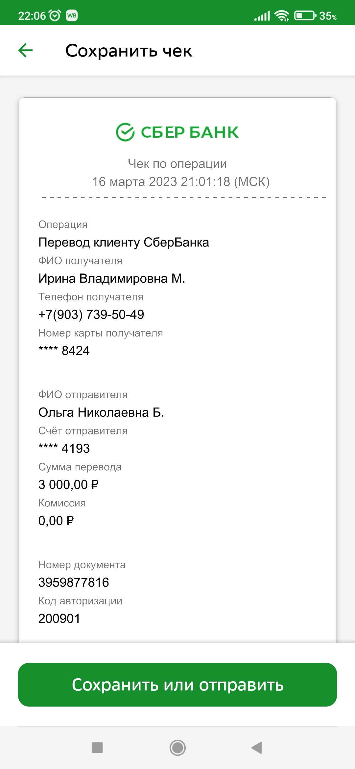Viewport: 355px width, 769px height.
Task: Tap the WB notification icon
Action: 72,15
